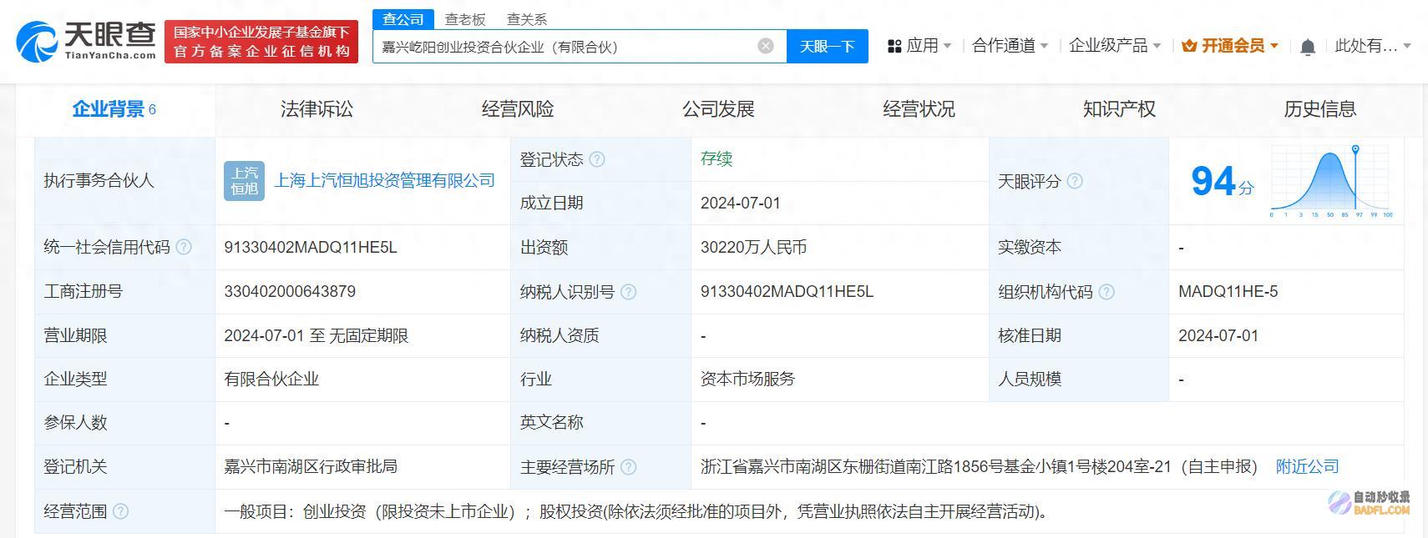Switch to the 知识产权 tab
The width and height of the screenshot is (1428, 538).
pos(1119,109)
